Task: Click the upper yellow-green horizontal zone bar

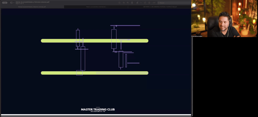Action: [94, 41]
